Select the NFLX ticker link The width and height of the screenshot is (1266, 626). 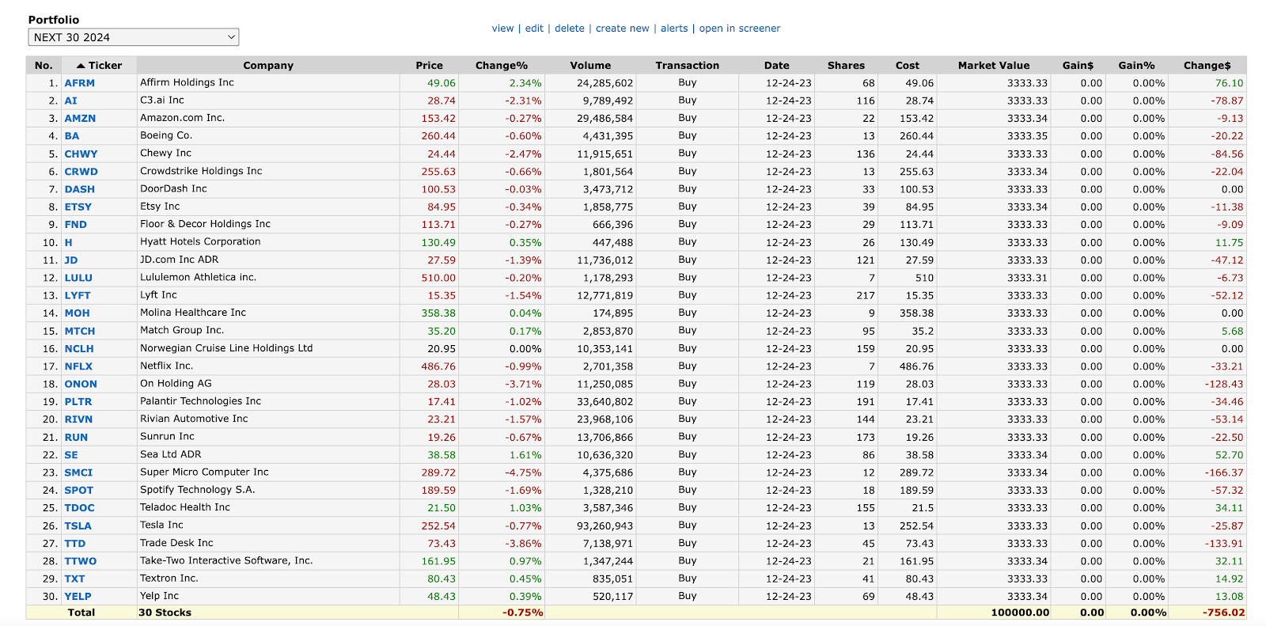78,366
